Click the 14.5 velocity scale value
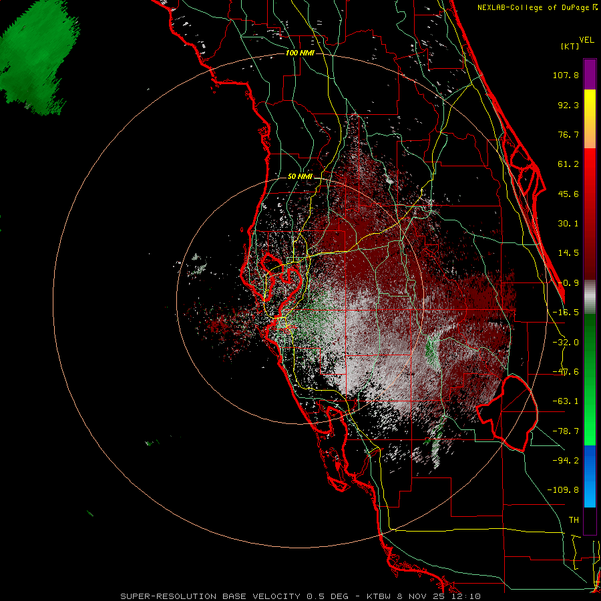Image resolution: width=601 pixels, height=601 pixels. 568,253
